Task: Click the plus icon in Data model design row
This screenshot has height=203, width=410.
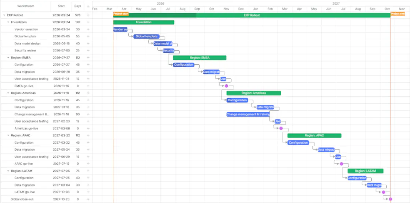Action: tap(88, 44)
